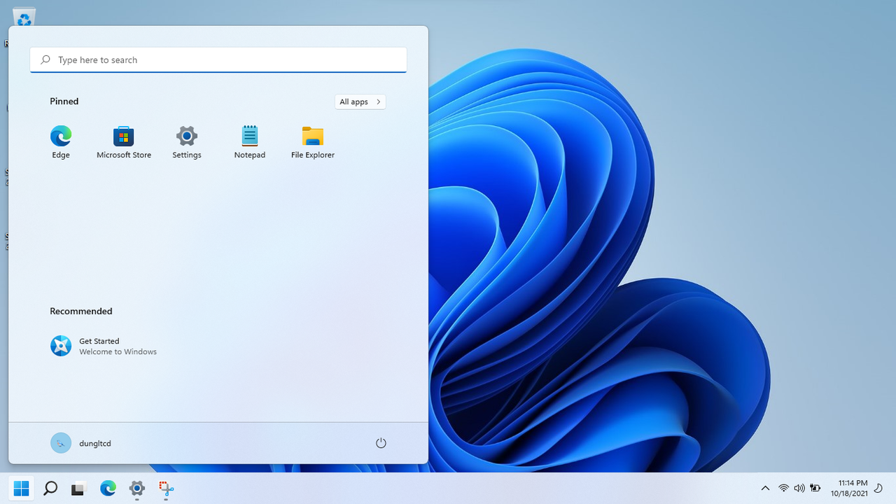Open Settings from the pinned apps
This screenshot has height=504, width=896.
click(186, 136)
